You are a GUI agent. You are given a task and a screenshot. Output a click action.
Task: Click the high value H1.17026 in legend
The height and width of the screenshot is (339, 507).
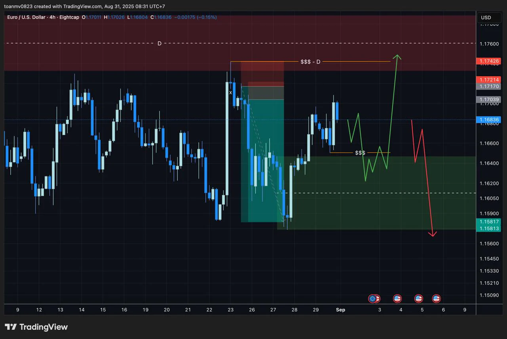point(114,17)
